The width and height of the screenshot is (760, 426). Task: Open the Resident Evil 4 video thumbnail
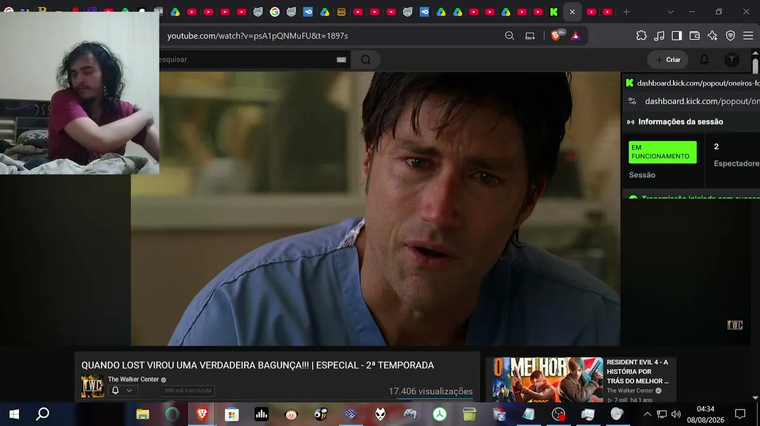(548, 380)
